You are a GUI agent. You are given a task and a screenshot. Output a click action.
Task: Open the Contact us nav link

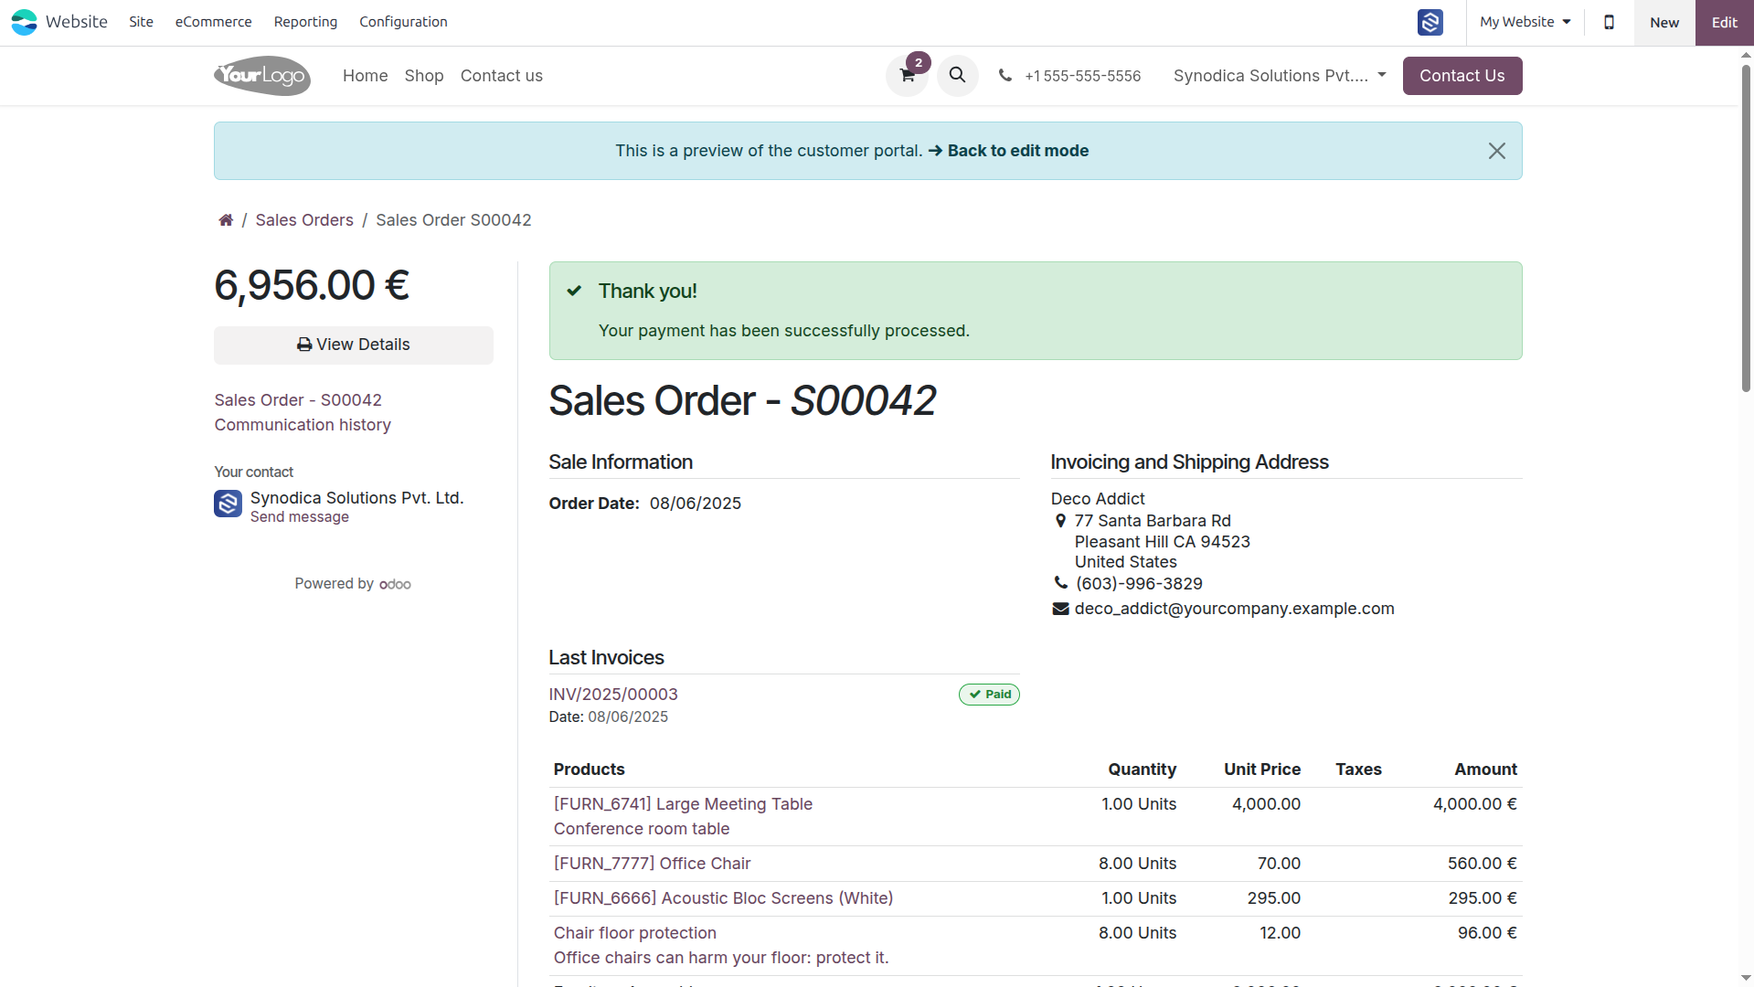(x=501, y=76)
